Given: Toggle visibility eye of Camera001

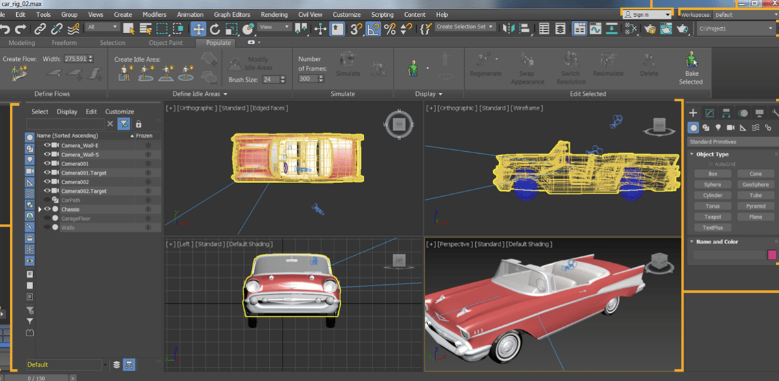Looking at the screenshot, I should point(47,164).
